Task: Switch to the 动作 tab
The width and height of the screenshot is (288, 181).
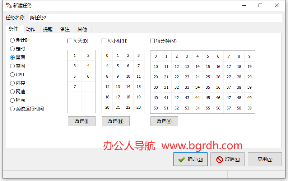Action: coord(31,29)
